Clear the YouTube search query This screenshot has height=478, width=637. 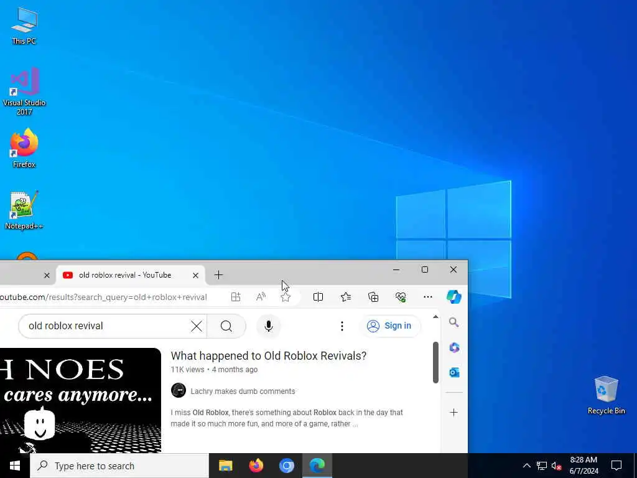point(197,326)
